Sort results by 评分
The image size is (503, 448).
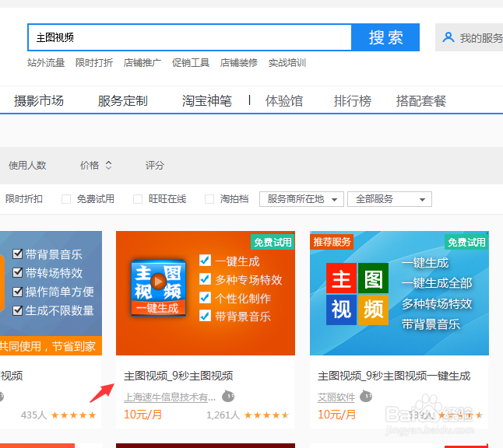pyautogui.click(x=155, y=166)
